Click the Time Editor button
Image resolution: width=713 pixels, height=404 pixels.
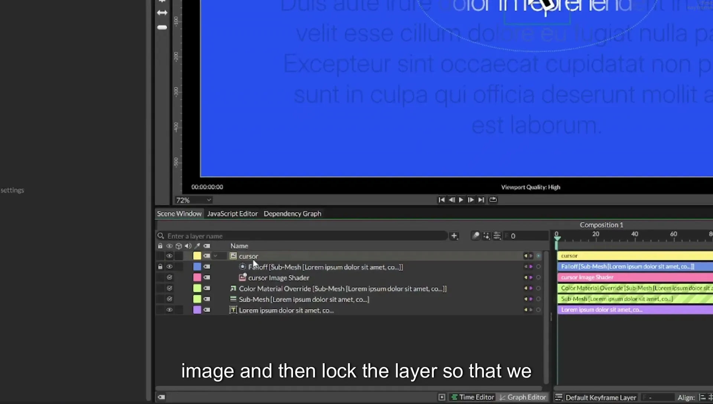point(472,397)
